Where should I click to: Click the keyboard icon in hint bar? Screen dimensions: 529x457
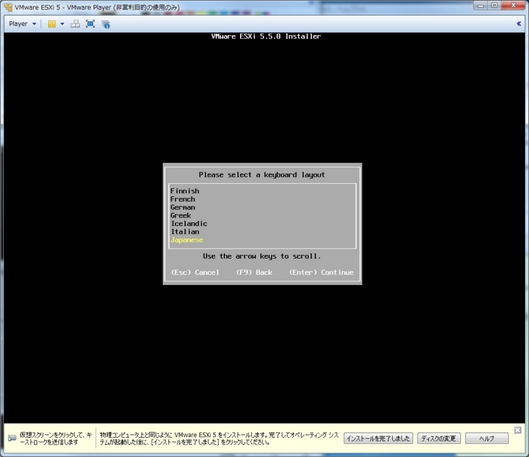click(12, 438)
